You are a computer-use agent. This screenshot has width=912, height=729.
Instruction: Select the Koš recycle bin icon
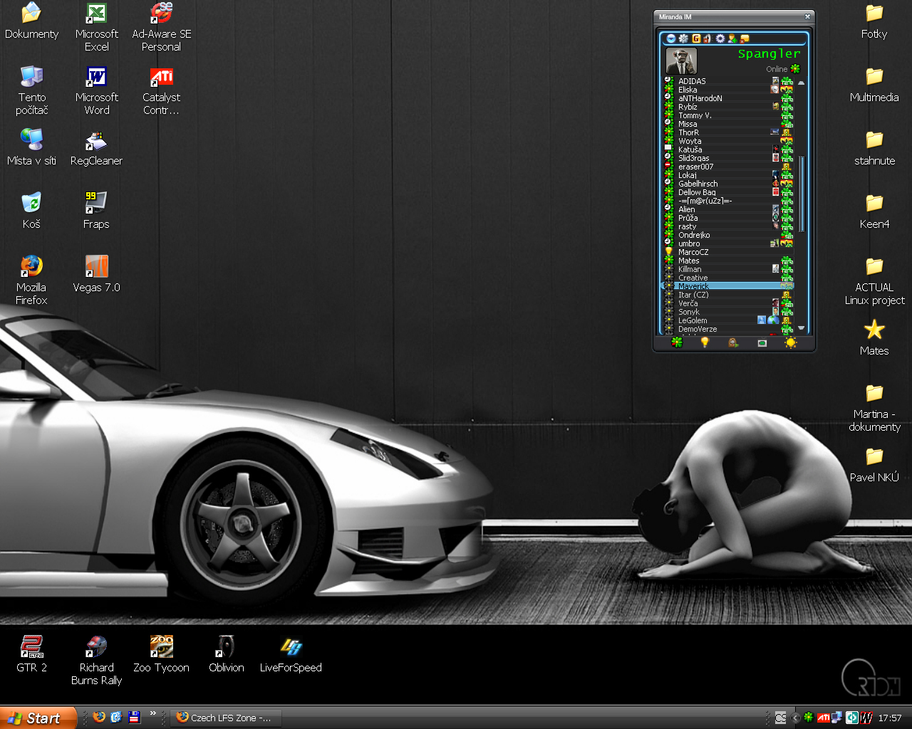tap(31, 211)
